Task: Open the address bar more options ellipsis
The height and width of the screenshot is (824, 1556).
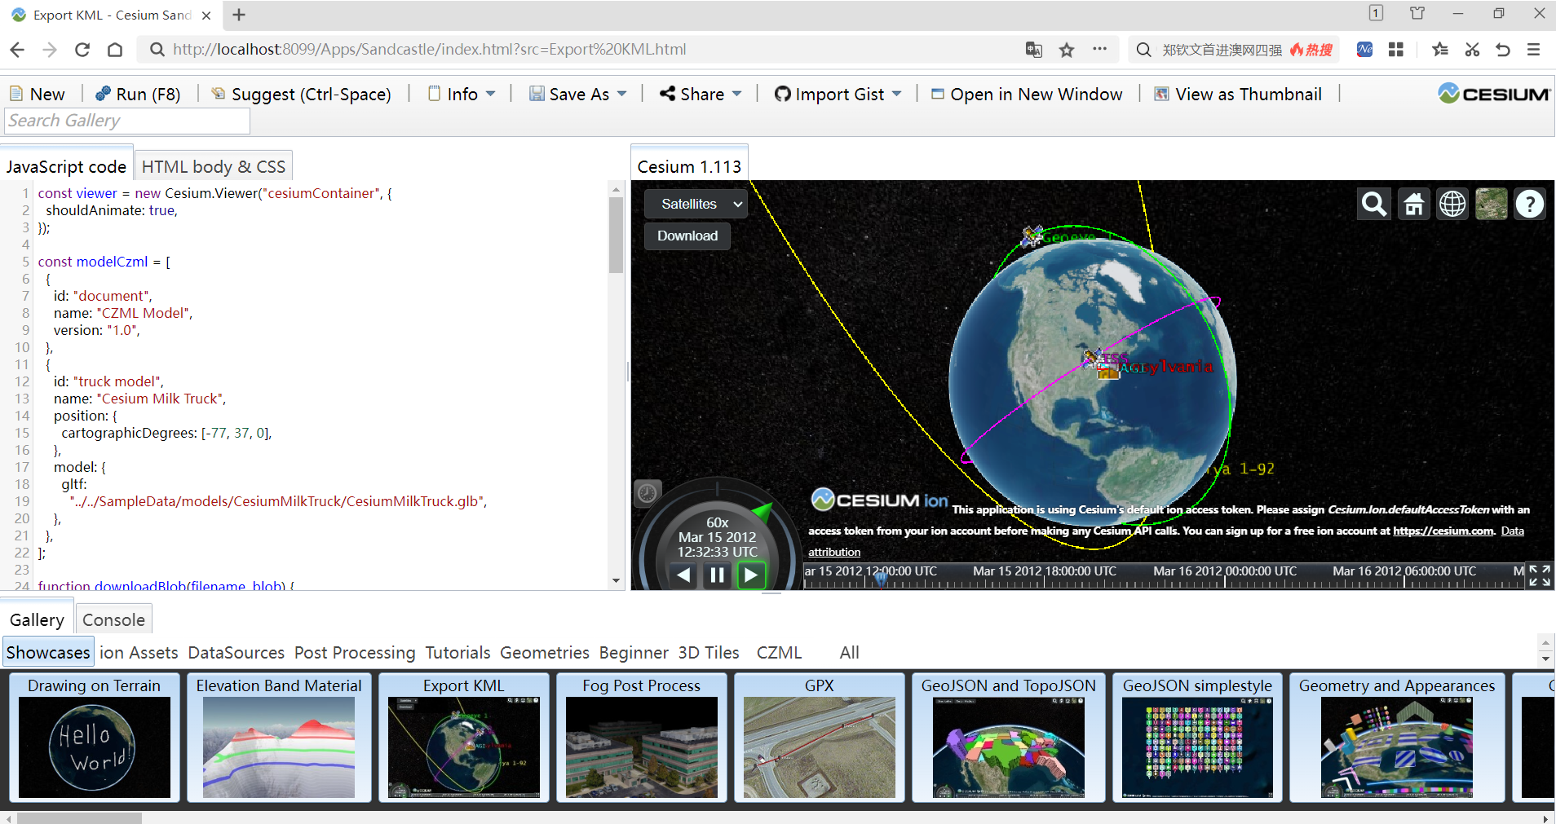Action: click(1100, 49)
